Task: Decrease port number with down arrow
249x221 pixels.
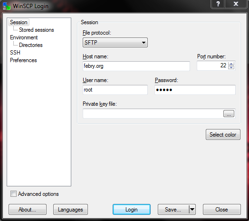Action: [231, 67]
